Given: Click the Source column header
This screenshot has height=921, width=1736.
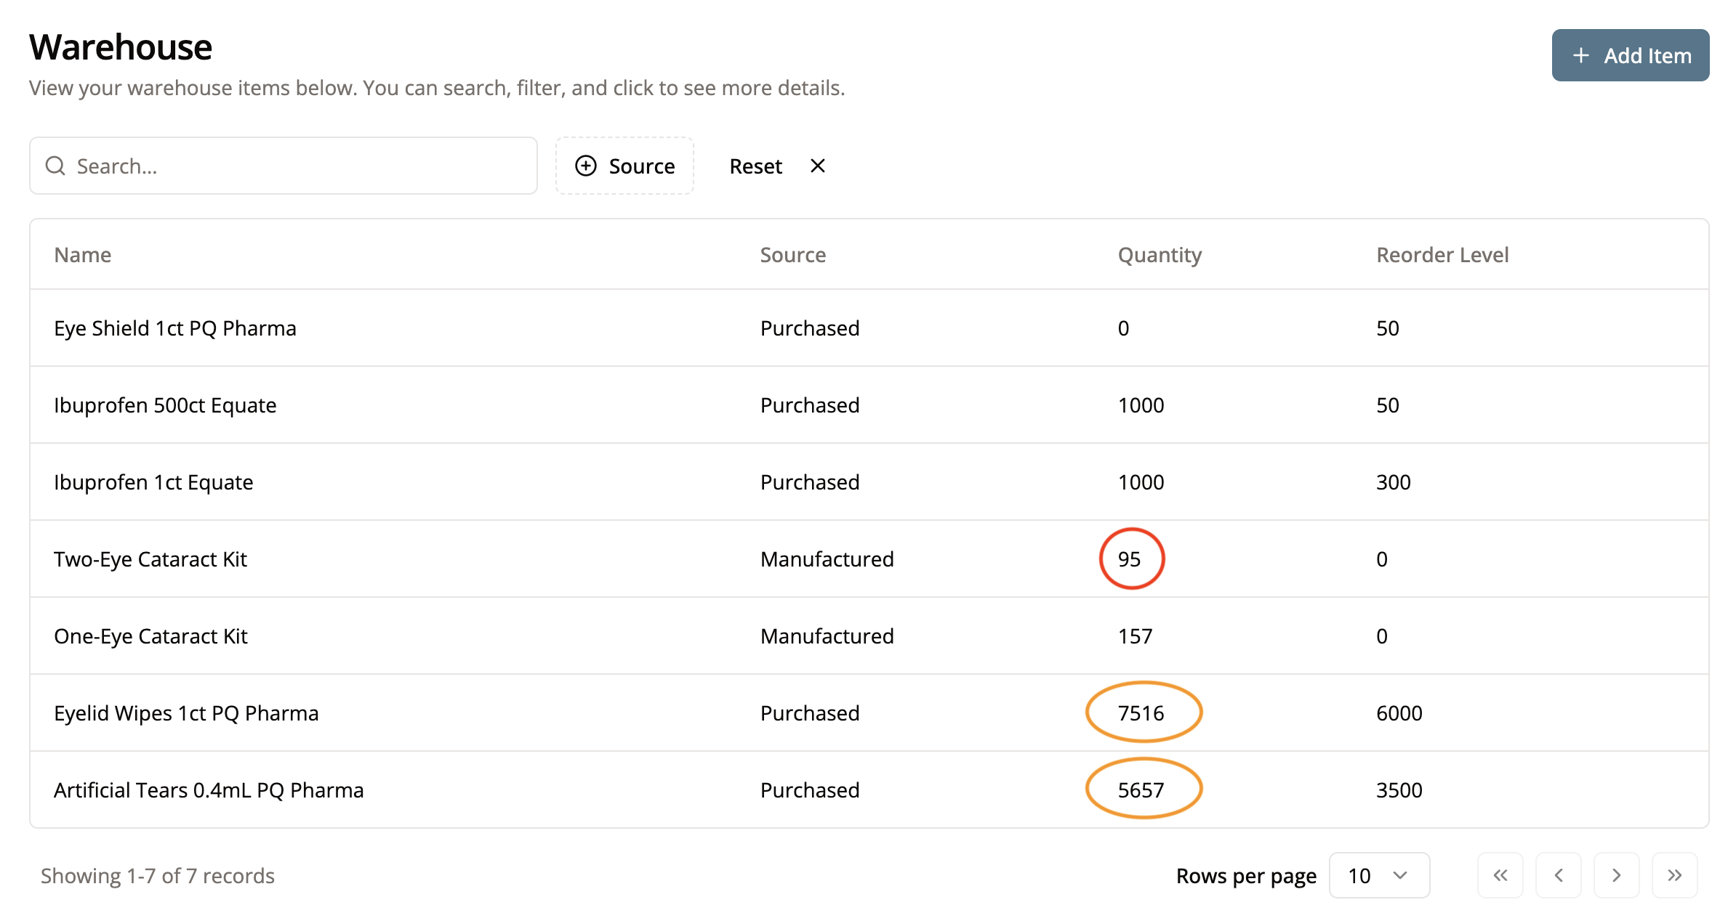Looking at the screenshot, I should point(792,255).
